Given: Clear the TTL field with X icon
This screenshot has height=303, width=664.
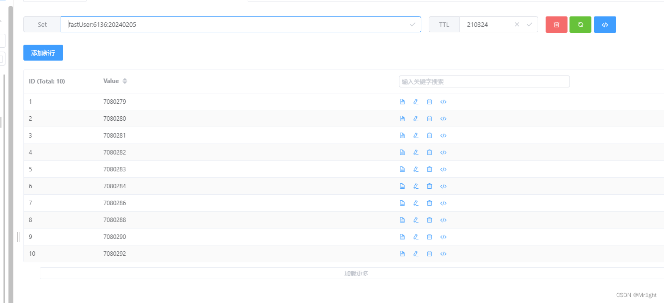Looking at the screenshot, I should (517, 24).
